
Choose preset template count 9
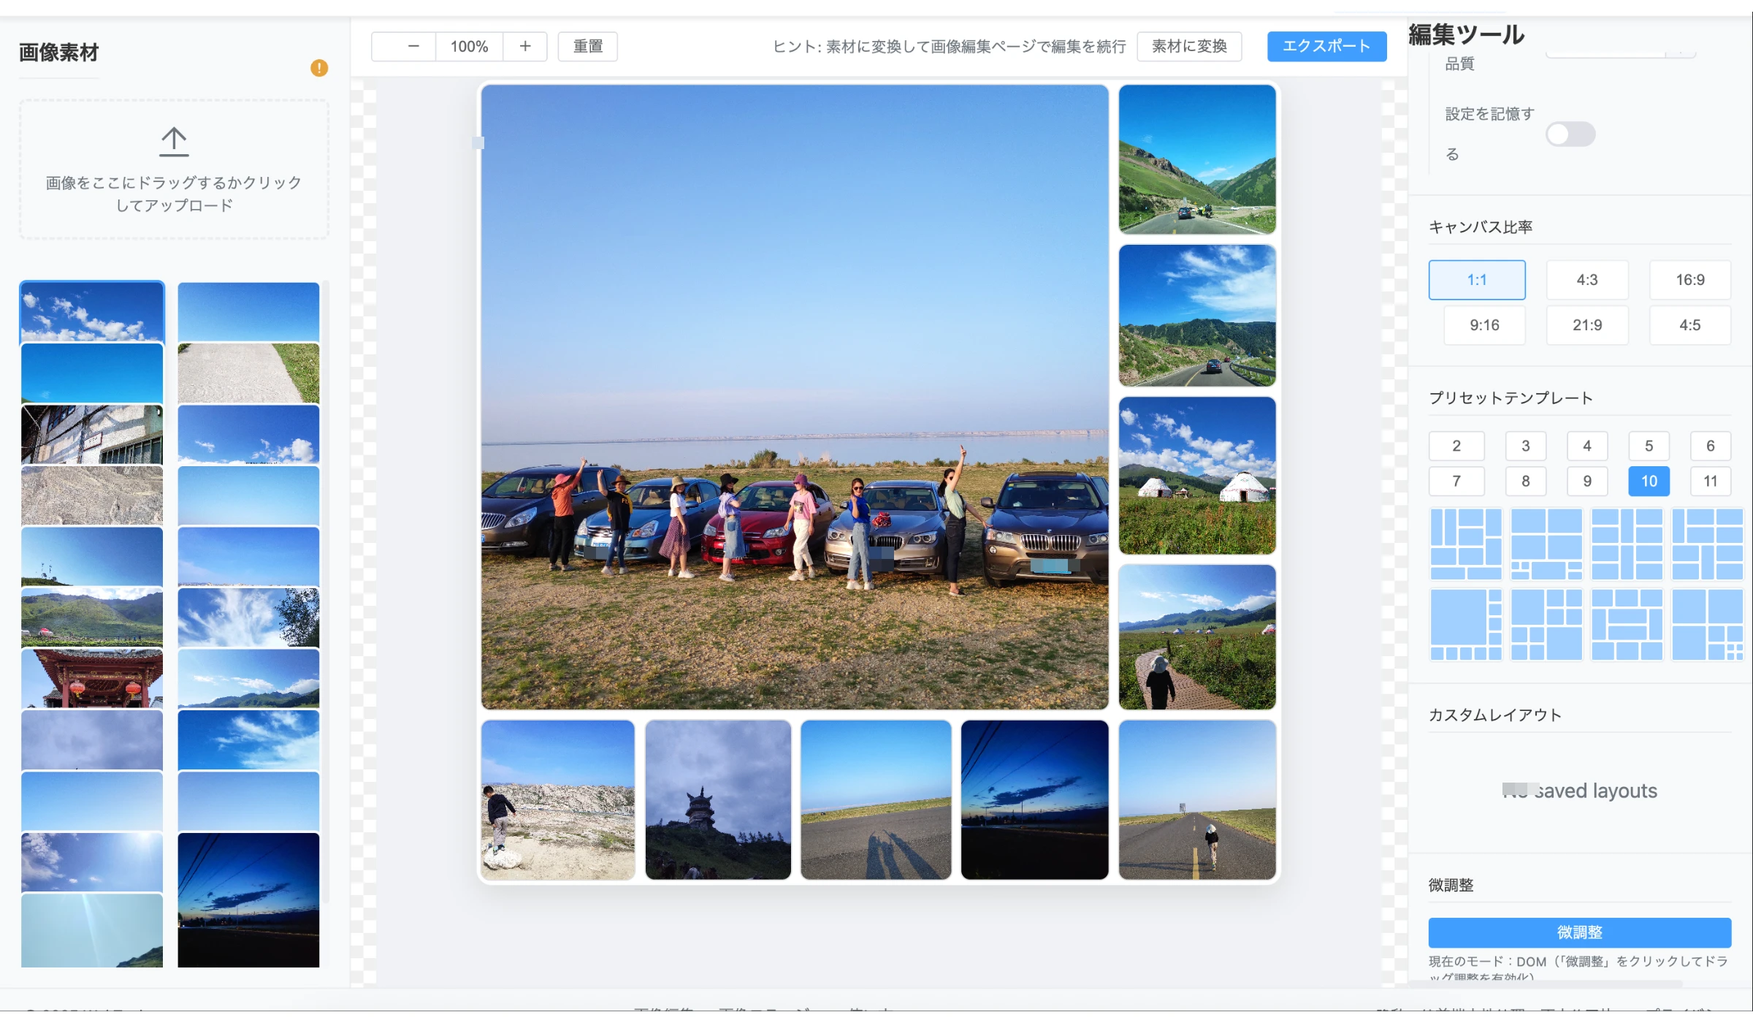coord(1587,481)
